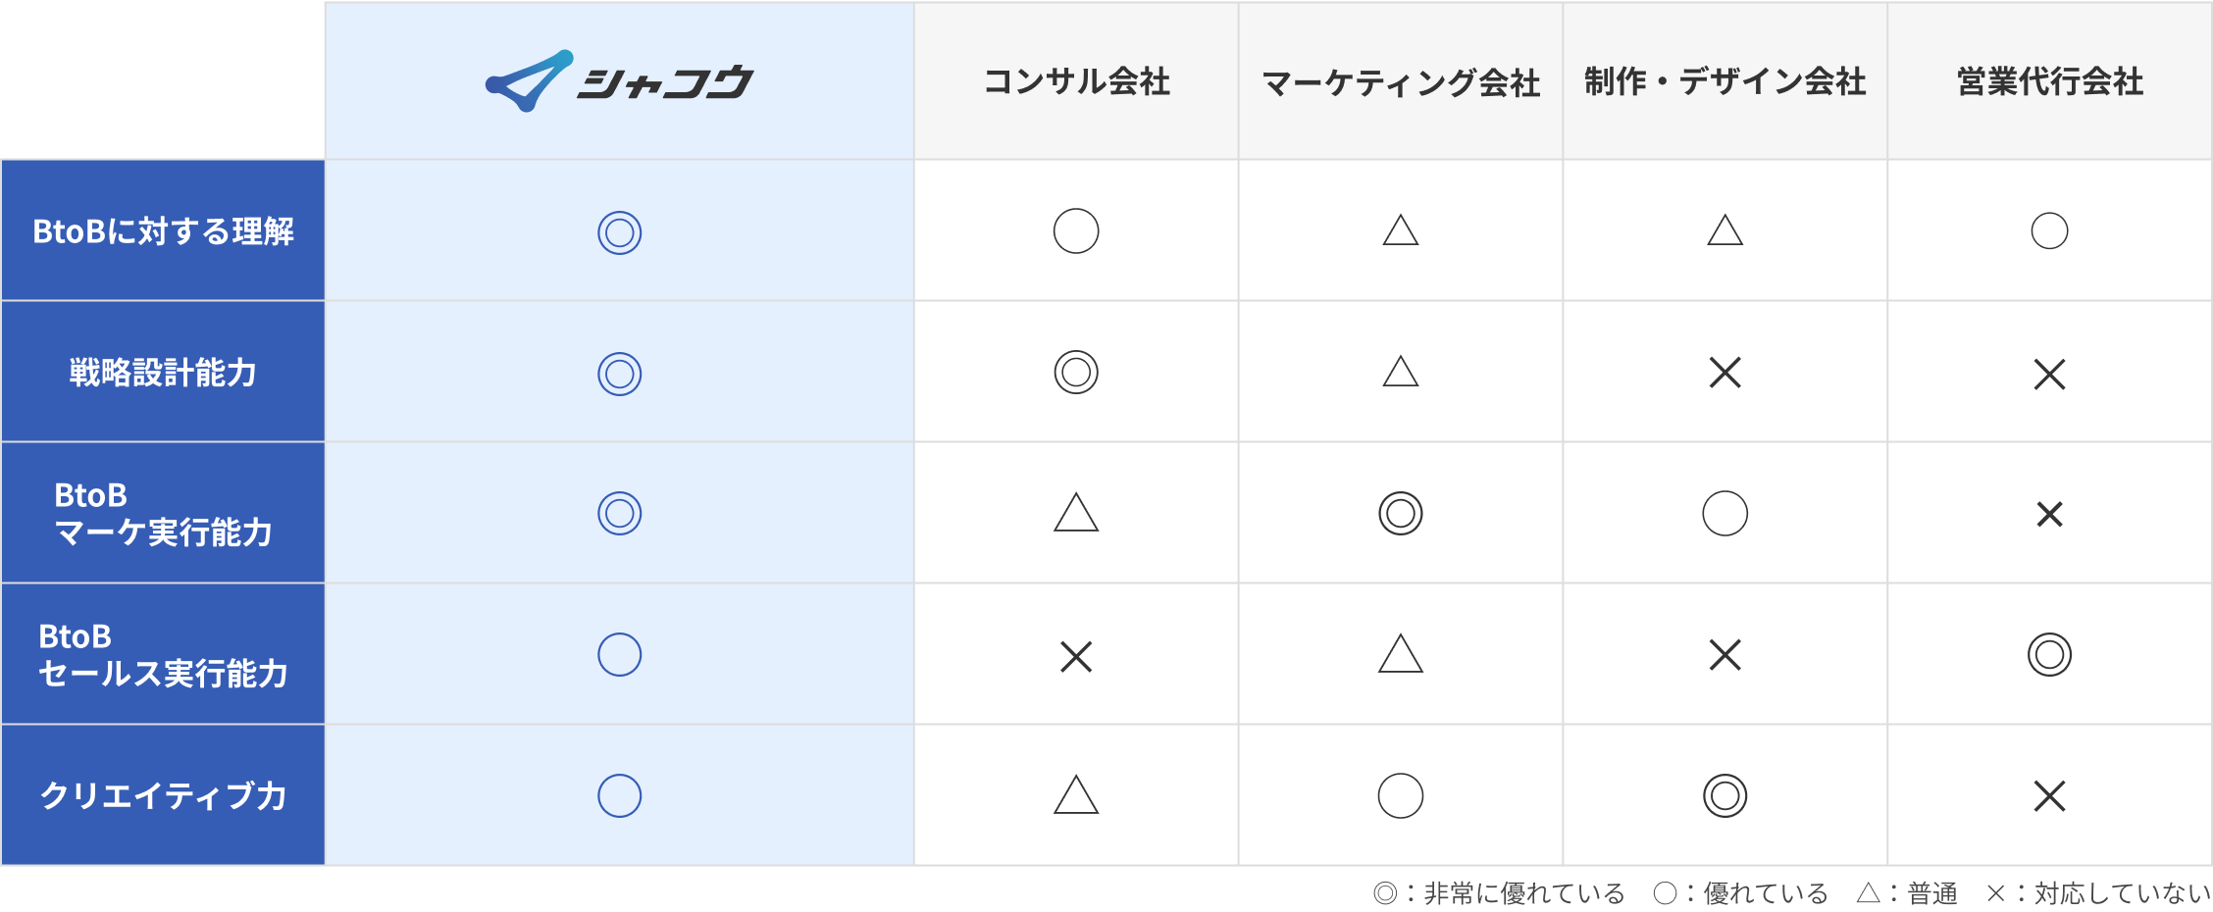This screenshot has height=912, width=2213.
Task: Click the BtoBに対する理解 row label
Action: 163,230
